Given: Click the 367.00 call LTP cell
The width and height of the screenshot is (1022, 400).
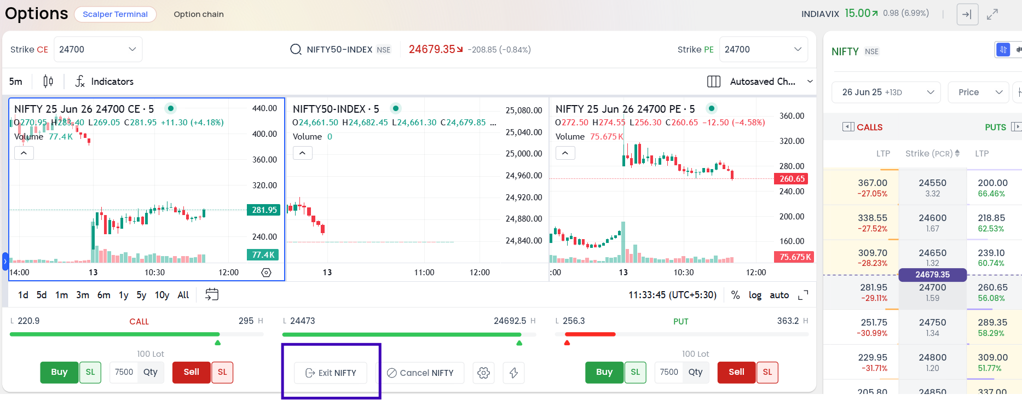Looking at the screenshot, I should 861,188.
